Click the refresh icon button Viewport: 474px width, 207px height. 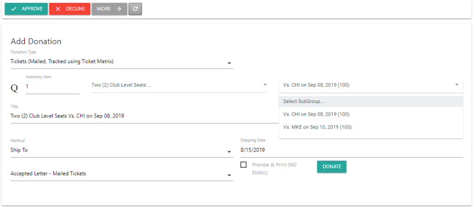[135, 9]
